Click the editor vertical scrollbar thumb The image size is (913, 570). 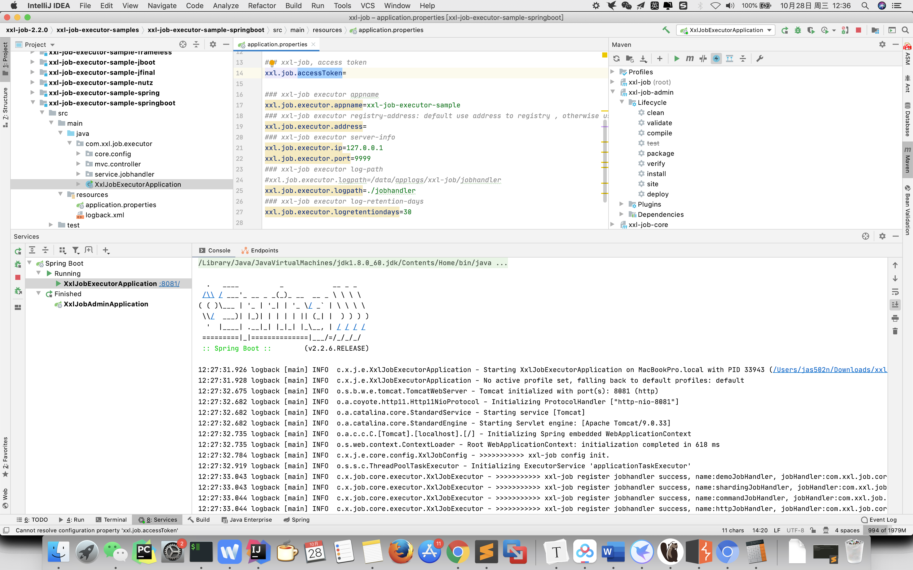click(x=605, y=161)
